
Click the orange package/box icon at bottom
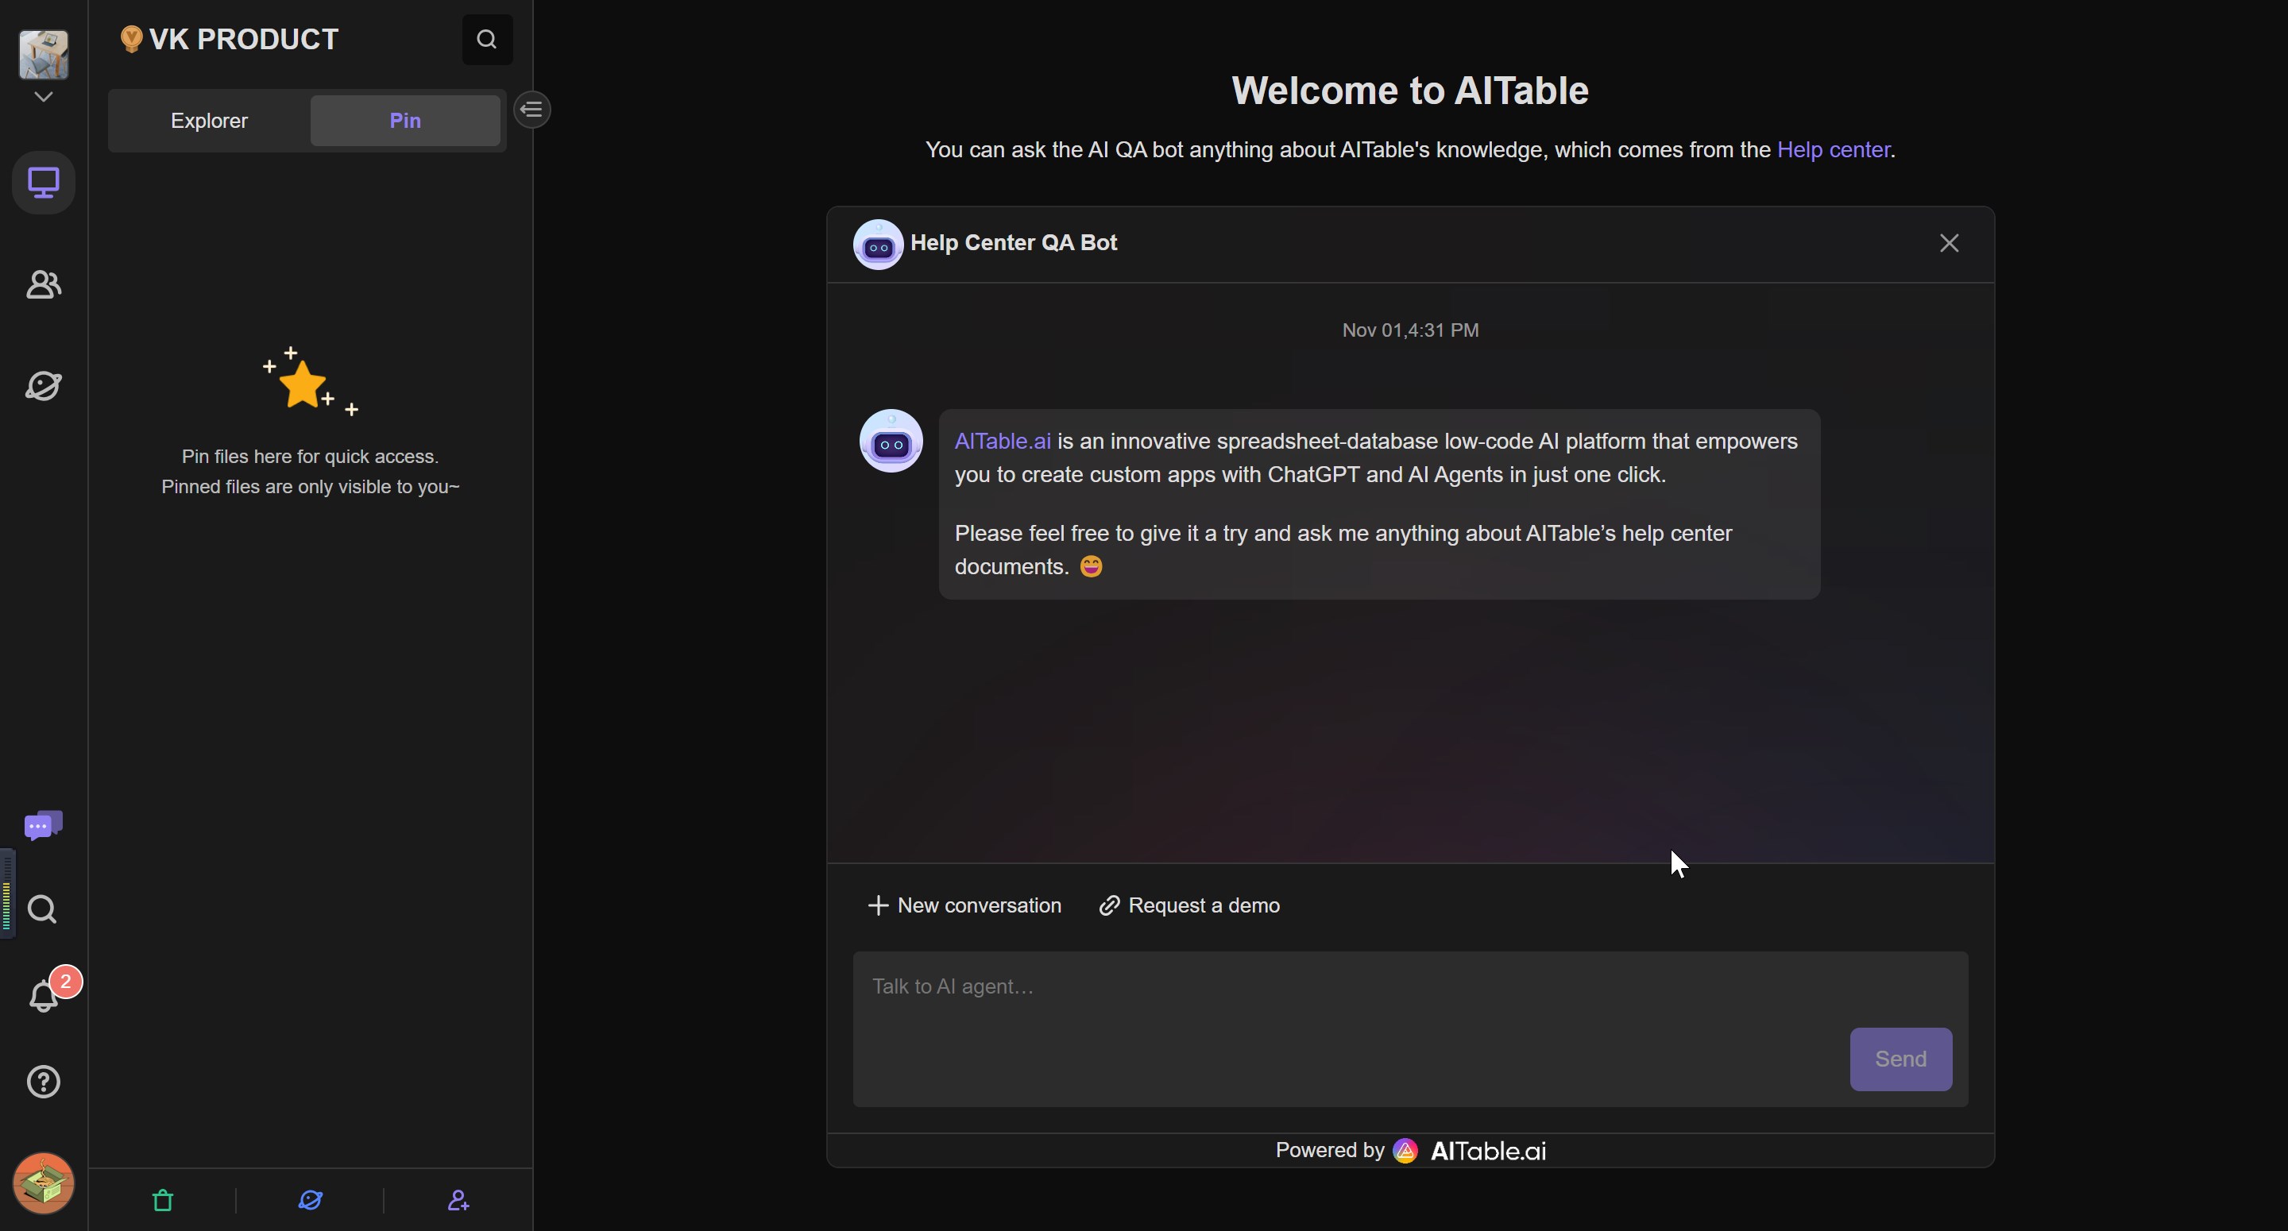pyautogui.click(x=42, y=1181)
